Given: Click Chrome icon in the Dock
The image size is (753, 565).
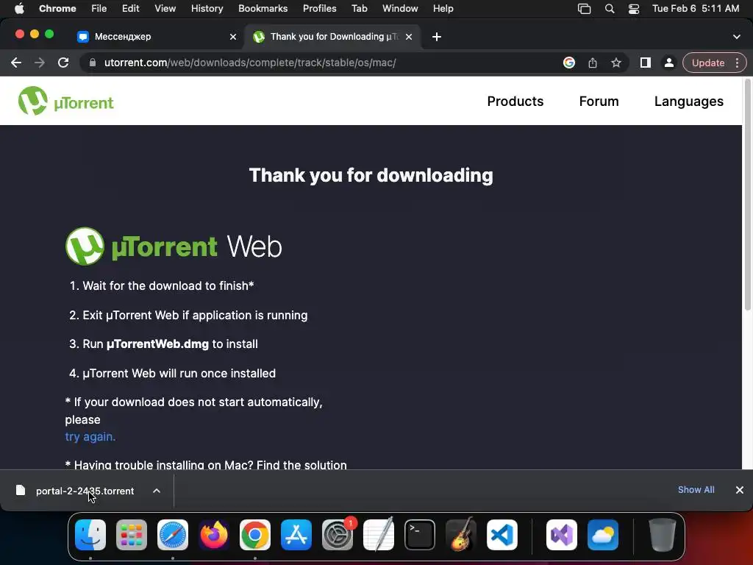Looking at the screenshot, I should pos(255,535).
